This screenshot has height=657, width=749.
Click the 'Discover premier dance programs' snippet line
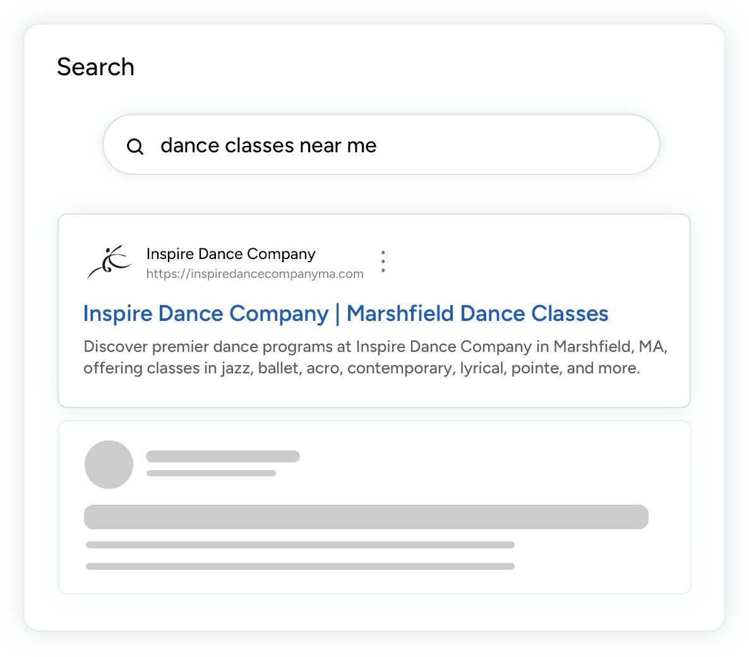(375, 347)
